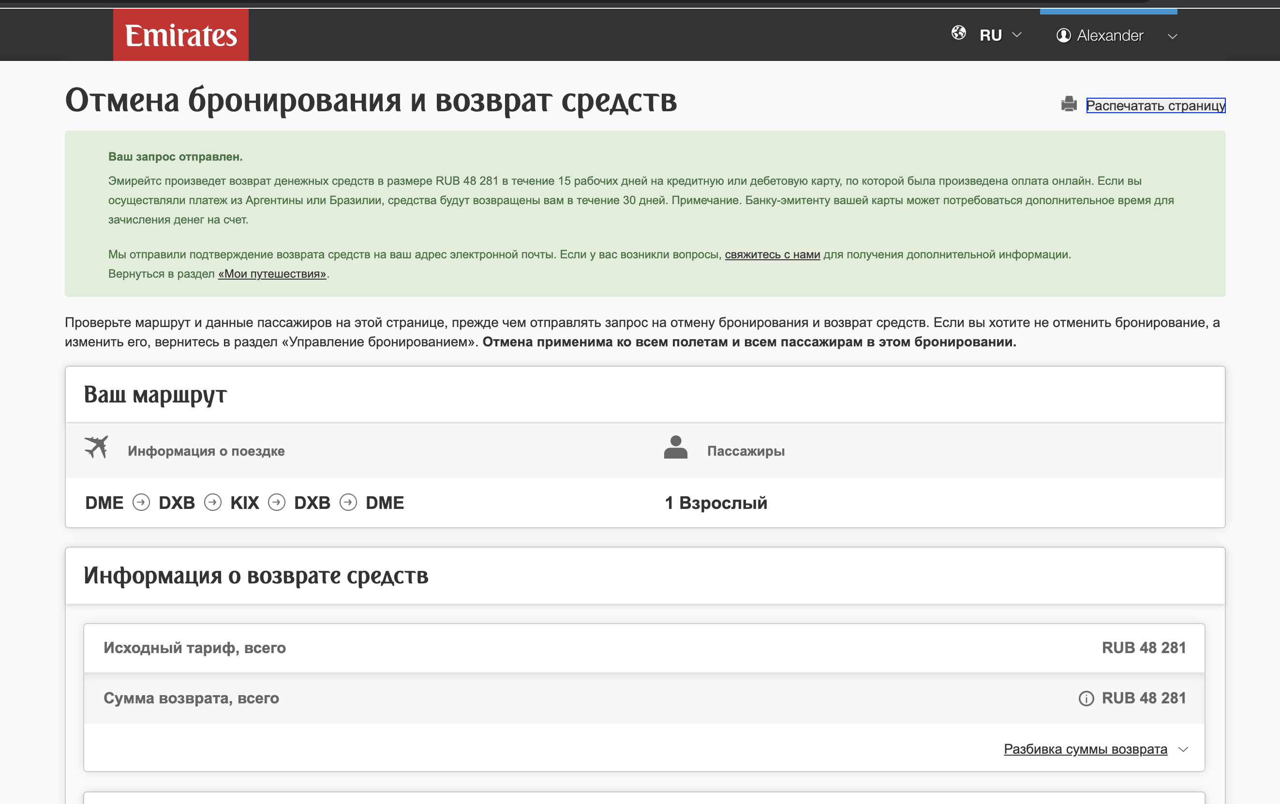The image size is (1280, 804).
Task: Open the Распечатать страницу link
Action: 1156,105
